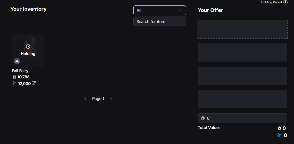The height and width of the screenshot is (144, 294).
Task: Select the dashed first offer slot
Action: click(242, 29)
